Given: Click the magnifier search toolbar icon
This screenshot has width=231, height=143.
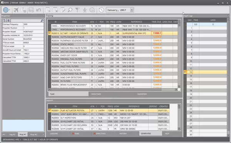Looking at the screenshot, I should pyautogui.click(x=70, y=10).
